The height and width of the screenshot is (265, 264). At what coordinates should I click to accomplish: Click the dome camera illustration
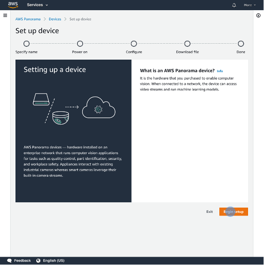61,118
